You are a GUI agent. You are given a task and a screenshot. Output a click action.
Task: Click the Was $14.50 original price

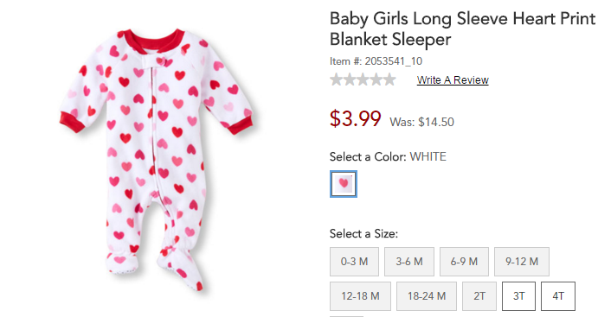coord(421,122)
